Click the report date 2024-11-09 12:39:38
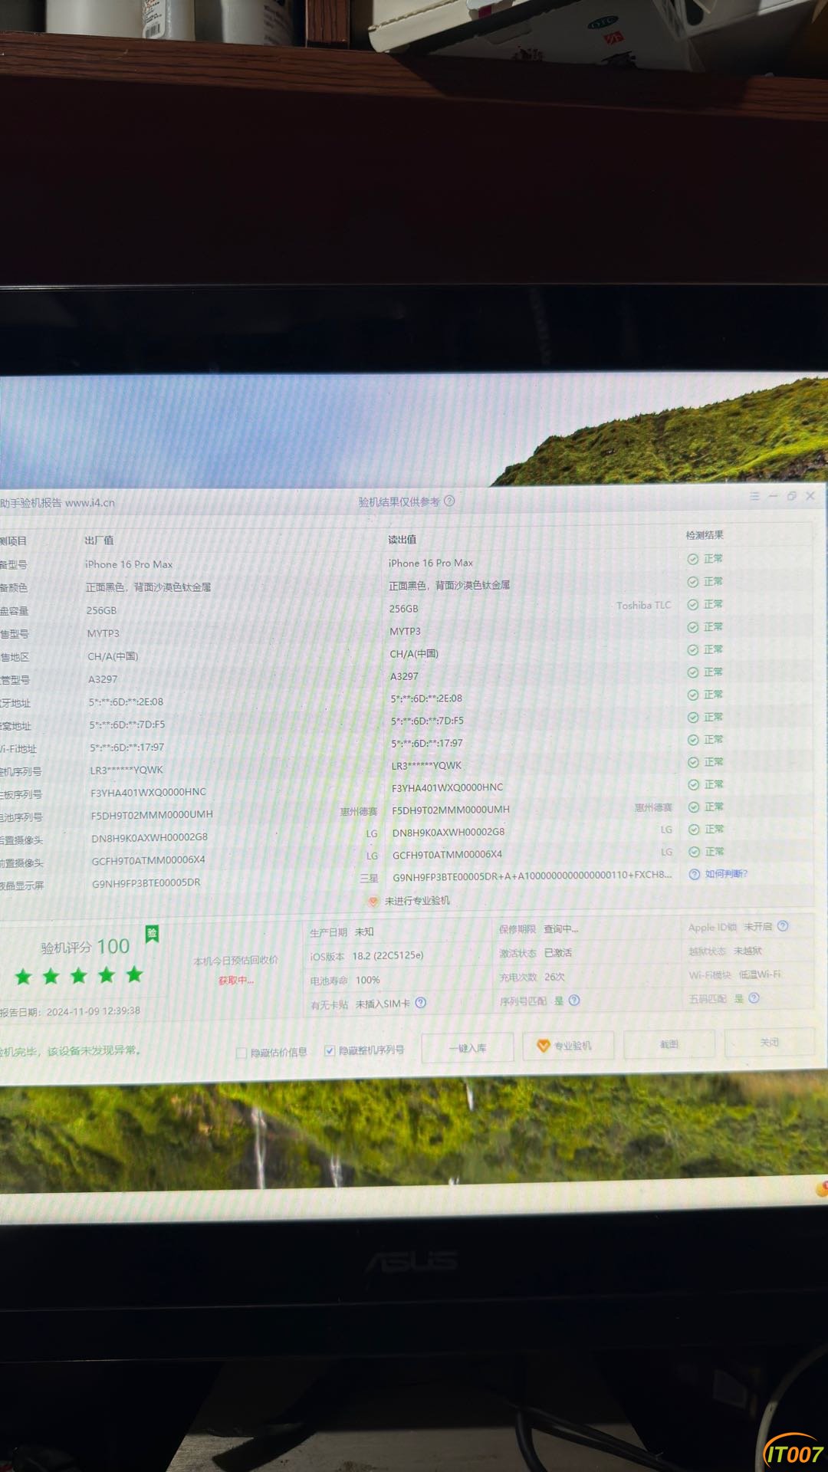The image size is (828, 1472). coord(94,1011)
